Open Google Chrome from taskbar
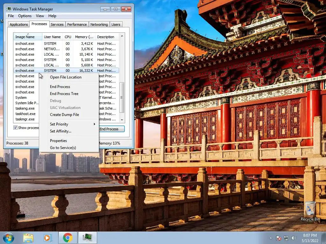Image resolution: width=326 pixels, height=244 pixels. click(67, 238)
